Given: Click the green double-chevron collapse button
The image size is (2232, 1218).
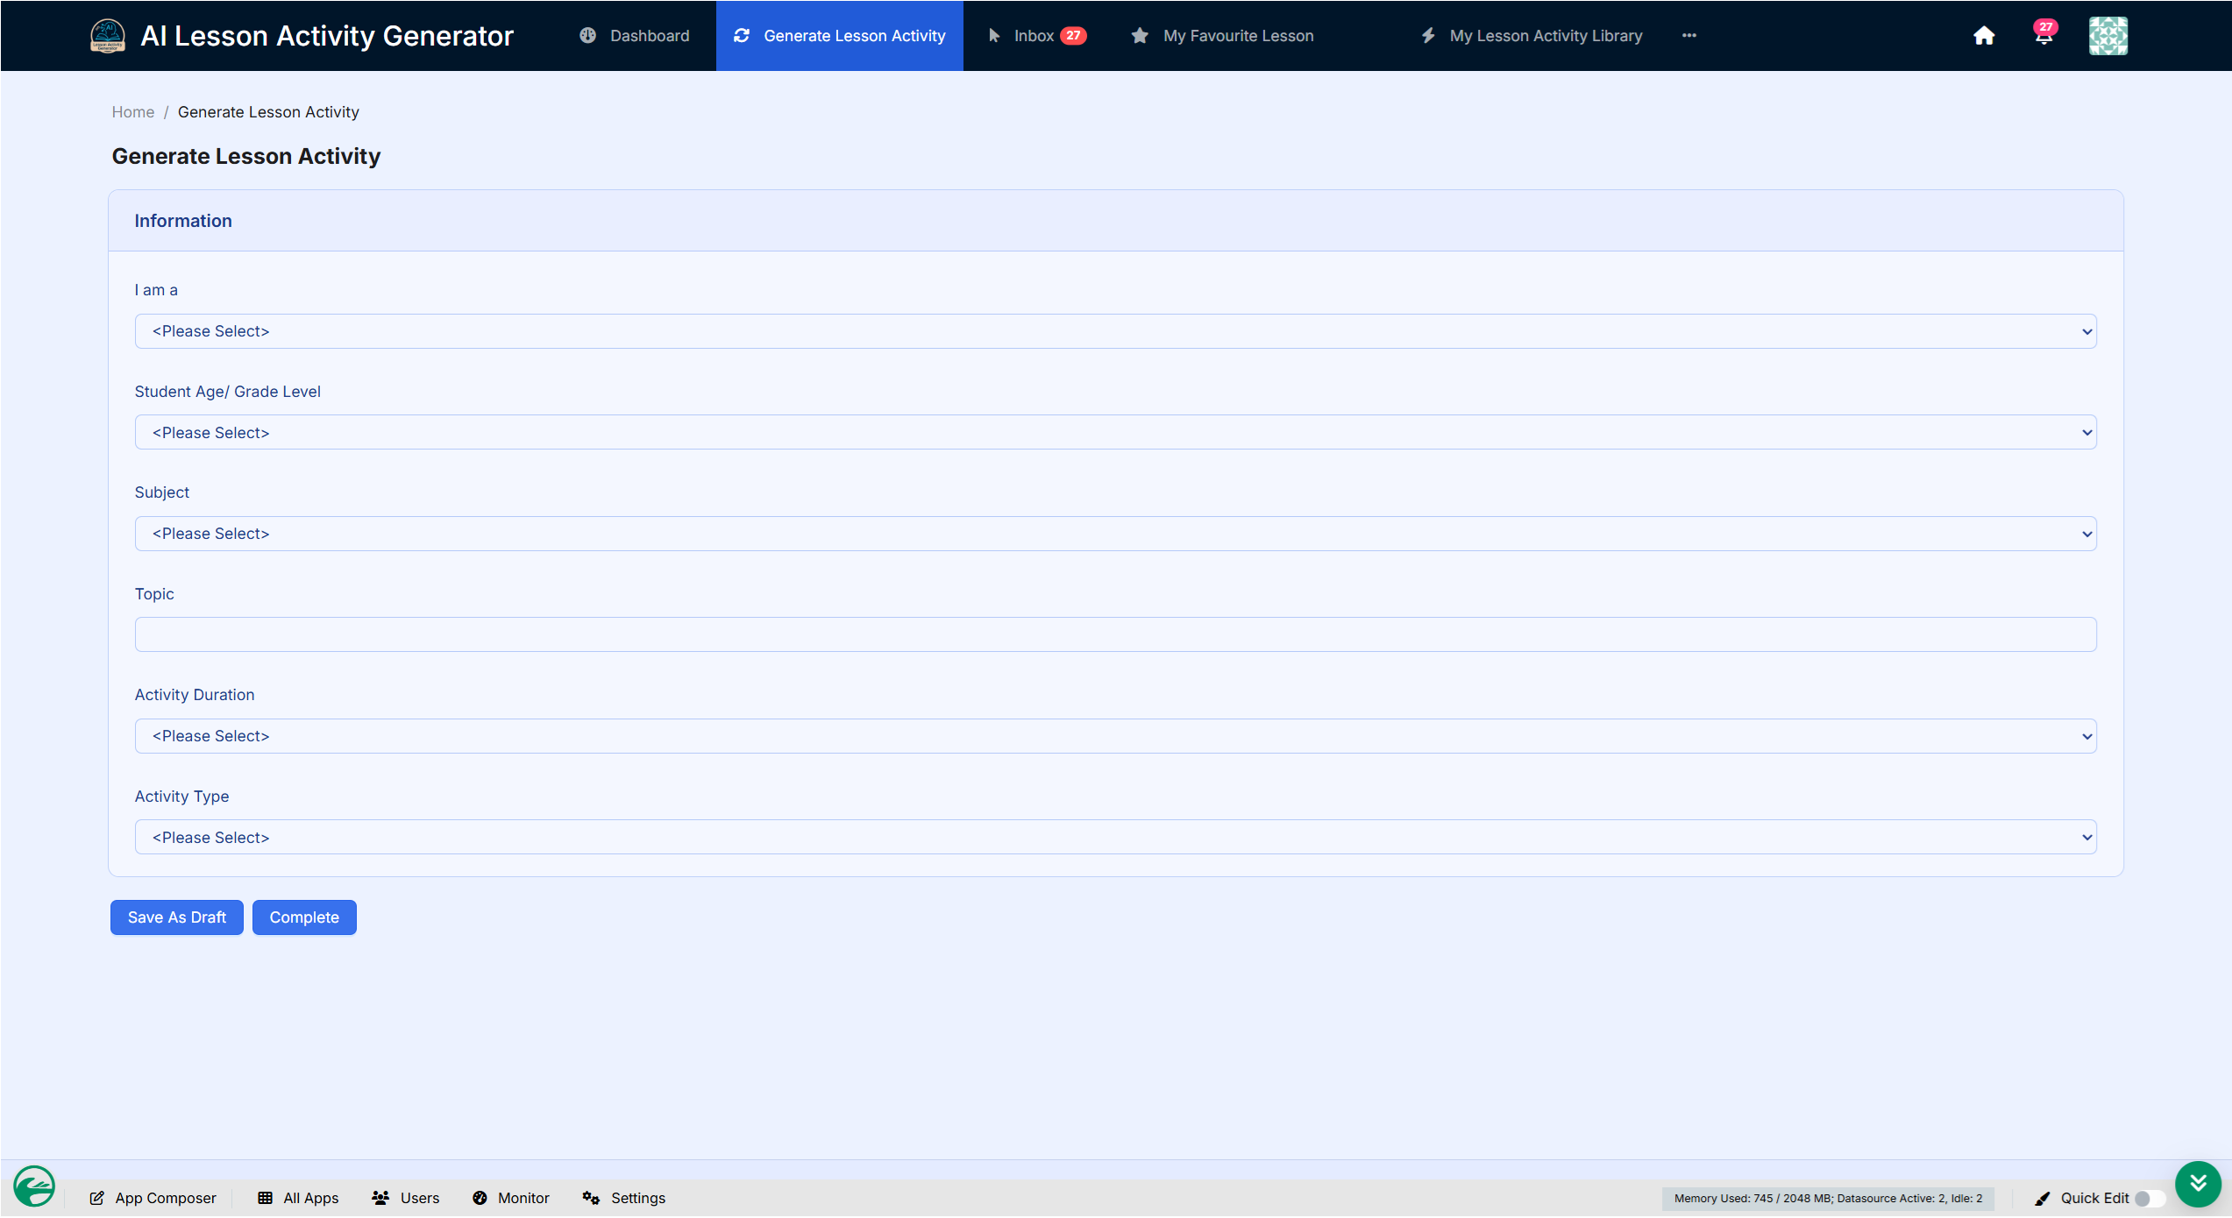Looking at the screenshot, I should coord(2197,1184).
